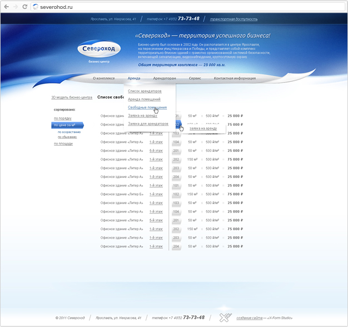Open the транспортная доступность link
Screen dimensions: 348x327
point(233,19)
